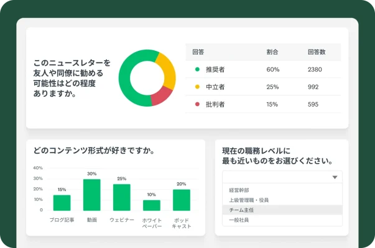Click the red dot beside 批判者
Image resolution: width=375 pixels, height=248 pixels.
[197, 104]
